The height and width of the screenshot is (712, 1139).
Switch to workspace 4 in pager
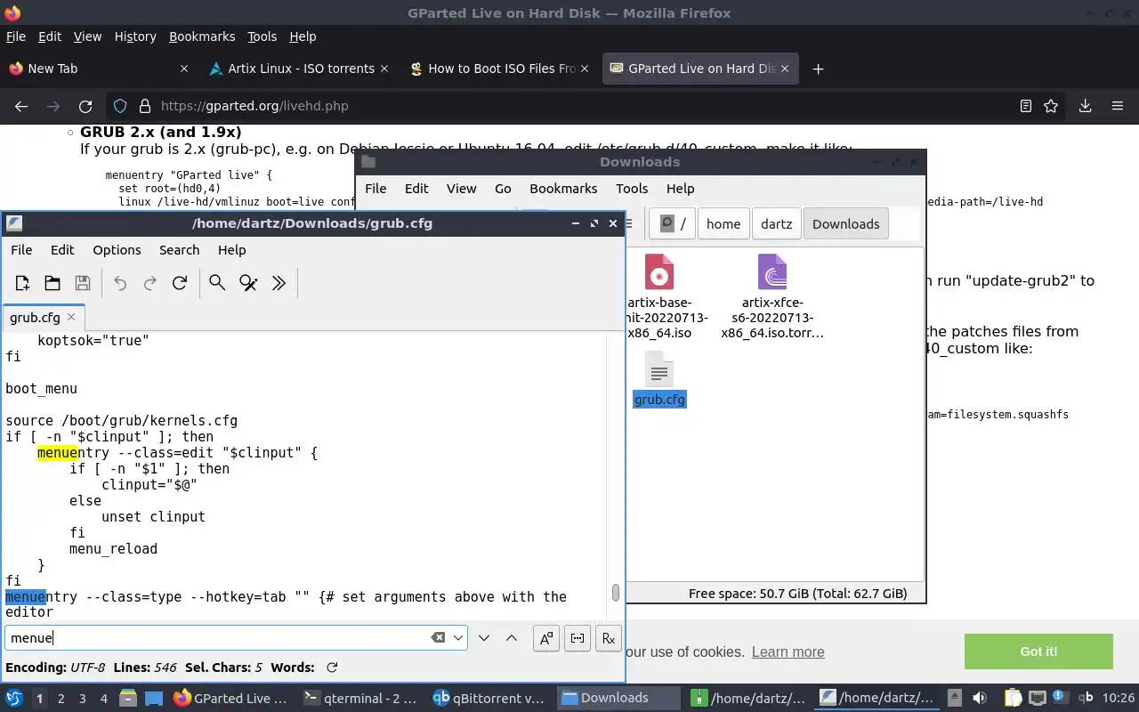(x=103, y=699)
